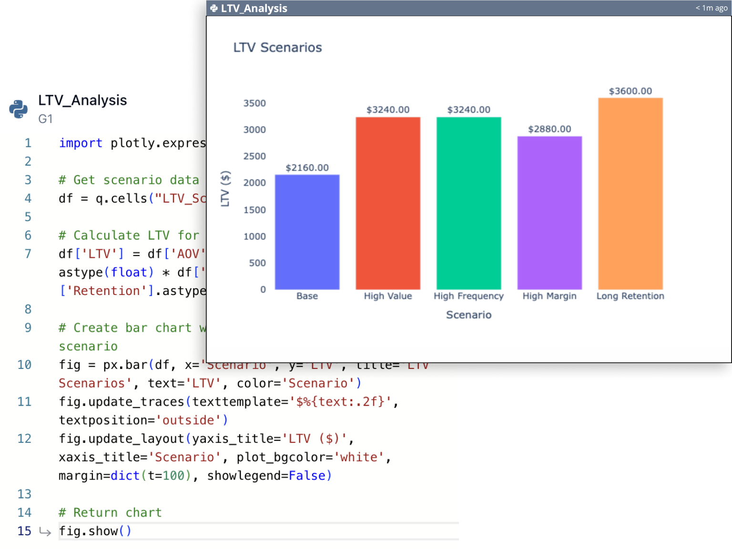Place cursor in fig.show() on line 15
732x549 pixels.
tap(95, 531)
